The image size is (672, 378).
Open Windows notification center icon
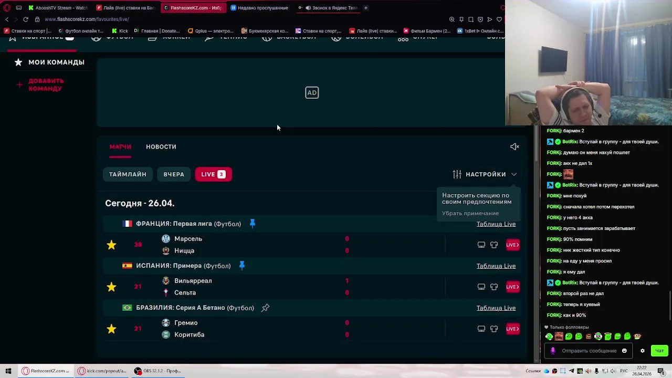click(x=661, y=371)
